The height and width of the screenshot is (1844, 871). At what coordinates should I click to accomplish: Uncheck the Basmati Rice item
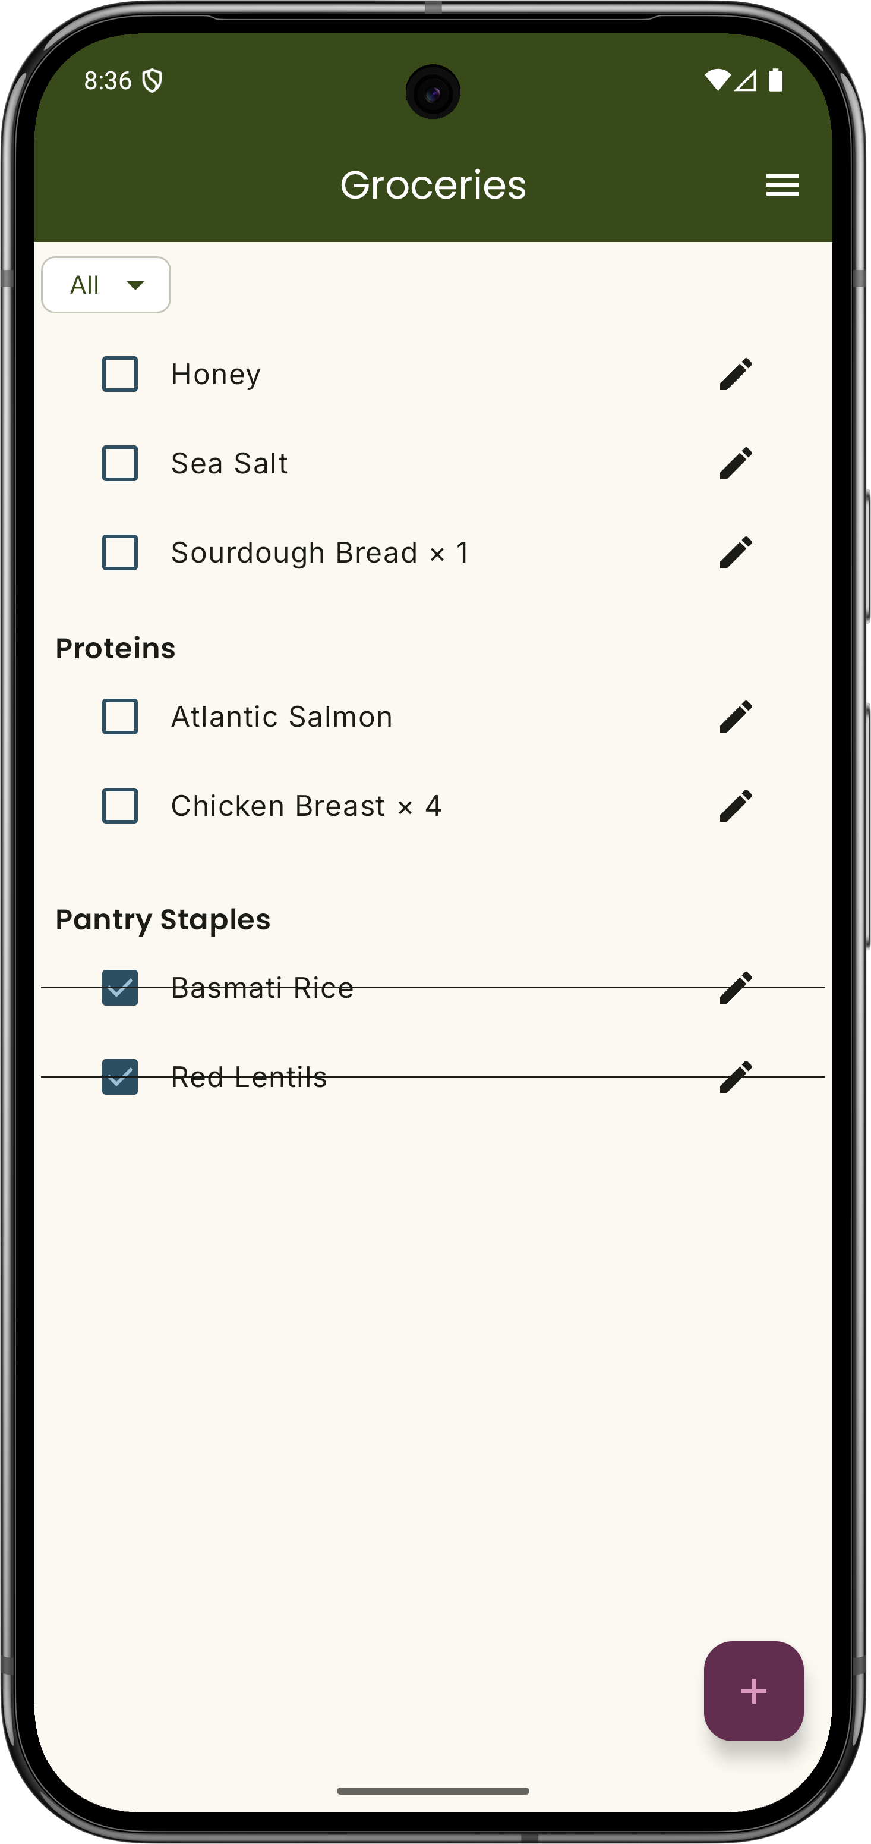point(119,987)
